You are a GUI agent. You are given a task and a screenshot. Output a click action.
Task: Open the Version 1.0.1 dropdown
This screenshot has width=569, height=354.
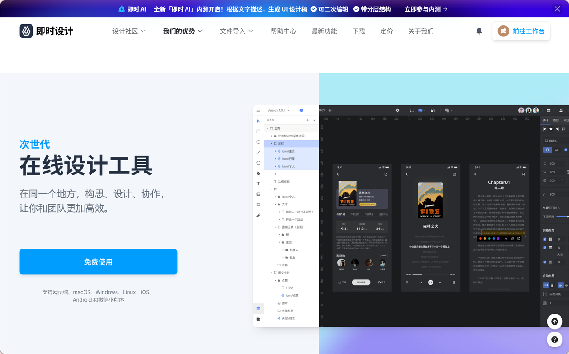click(278, 110)
